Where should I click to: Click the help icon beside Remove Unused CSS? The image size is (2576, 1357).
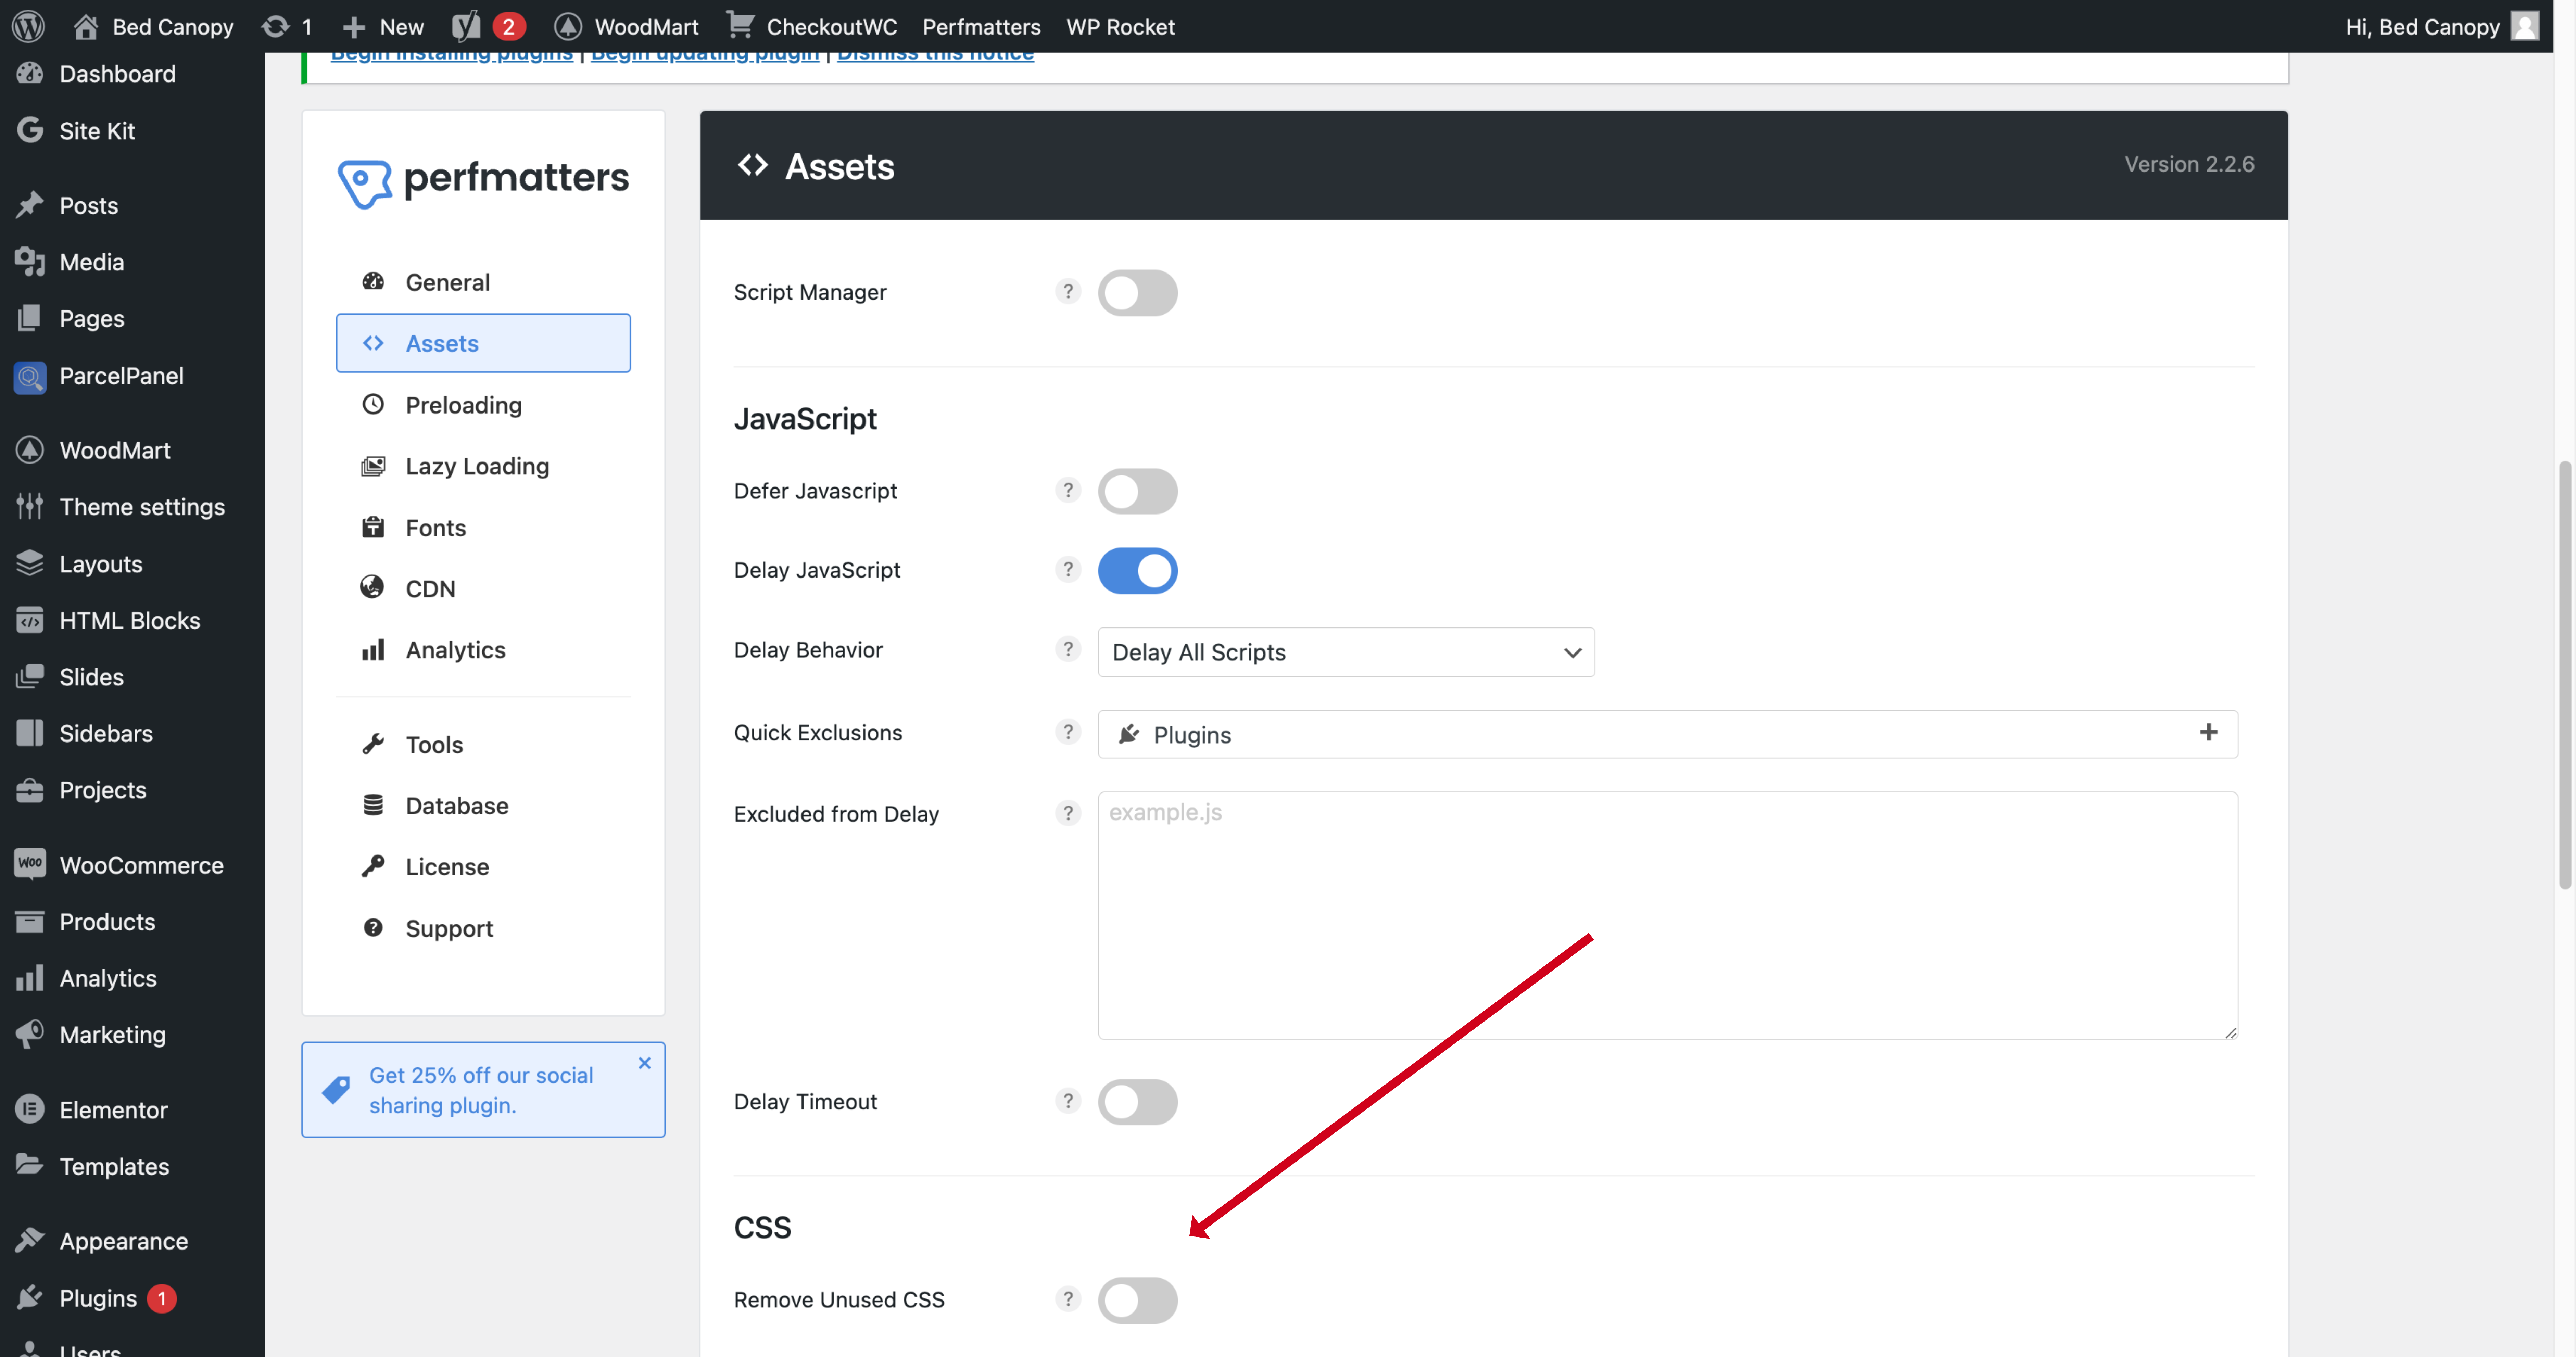click(x=1068, y=1299)
